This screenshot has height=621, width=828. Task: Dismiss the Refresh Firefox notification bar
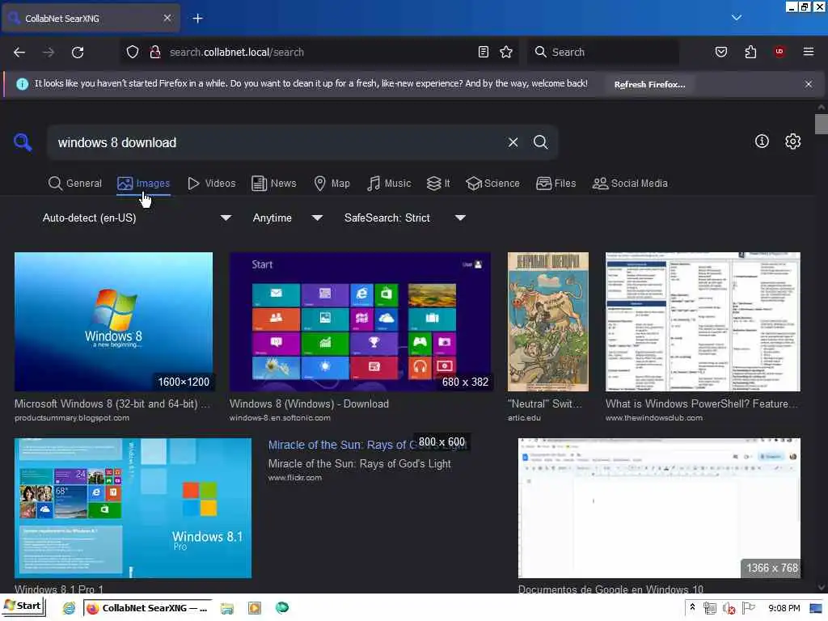(x=809, y=84)
